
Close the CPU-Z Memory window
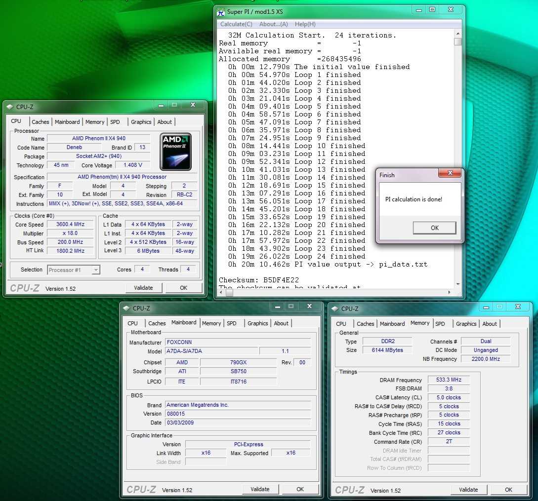[518, 307]
